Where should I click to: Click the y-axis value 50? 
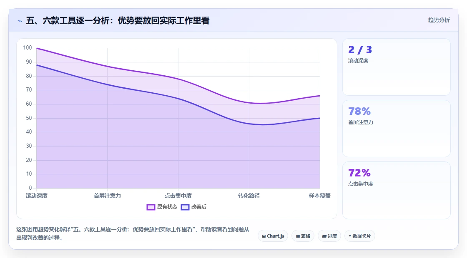29,118
